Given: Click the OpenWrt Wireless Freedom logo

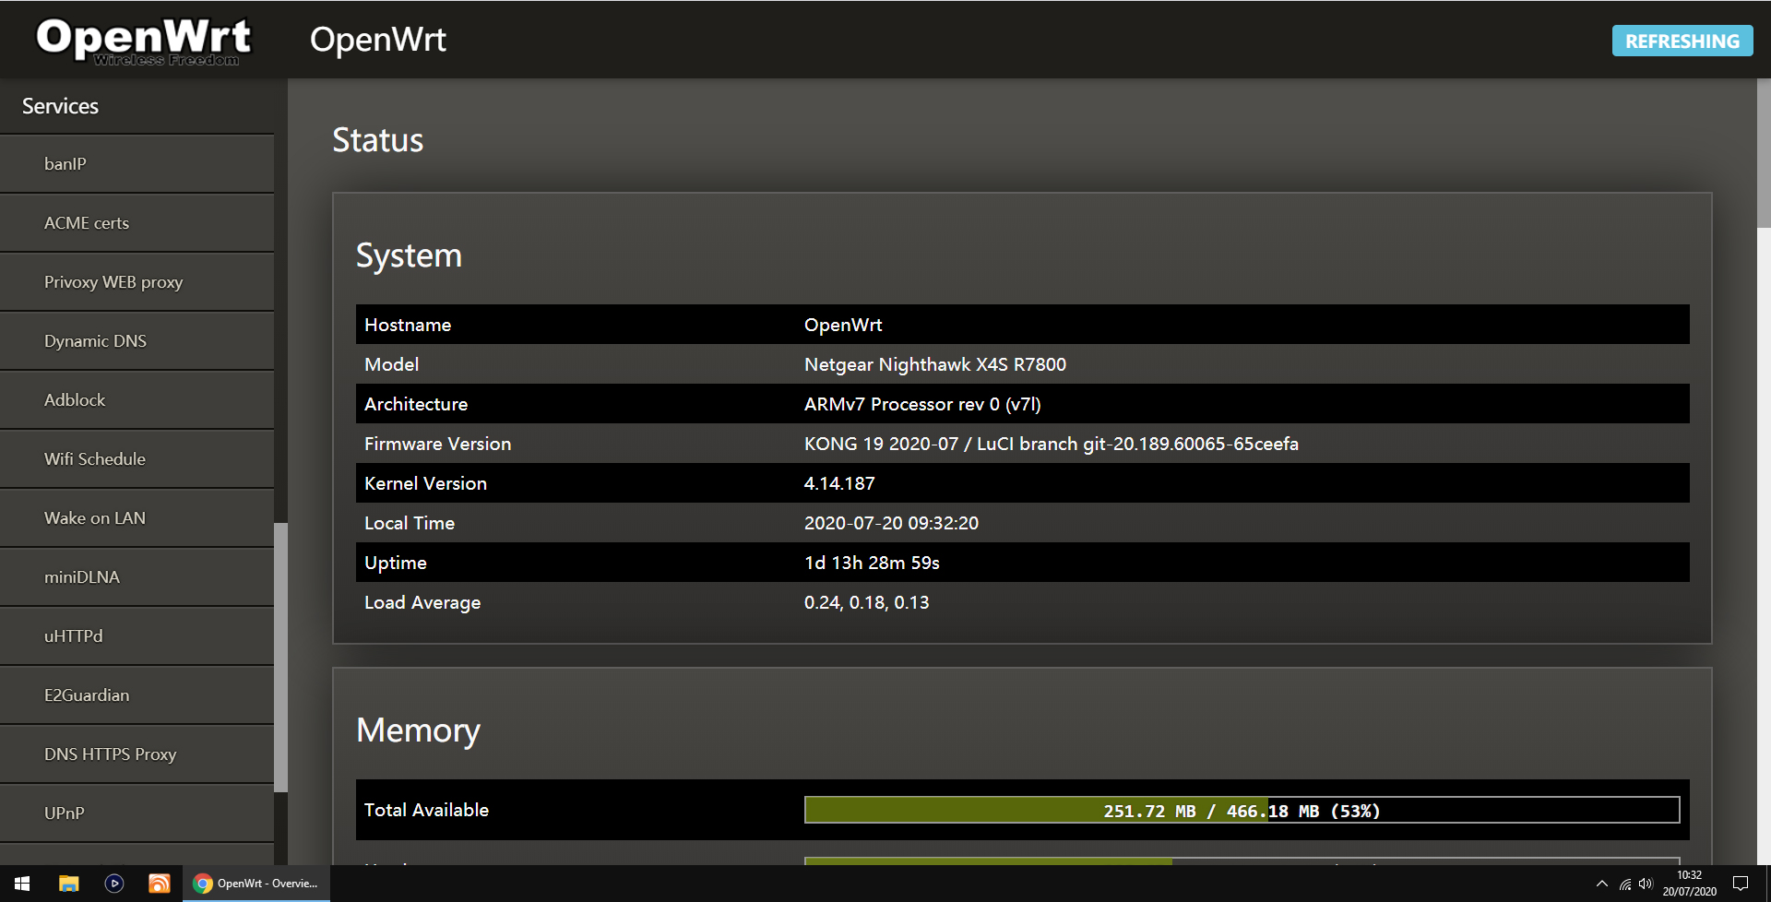Looking at the screenshot, I should [143, 42].
